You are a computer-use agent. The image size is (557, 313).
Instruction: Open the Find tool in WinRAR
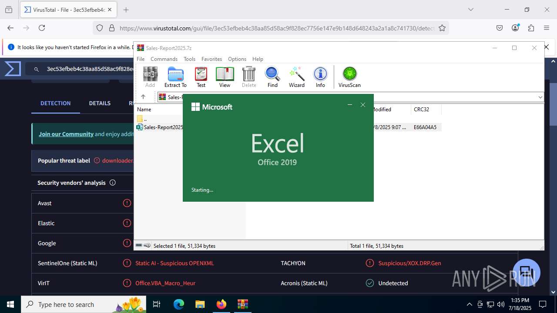pos(272,77)
